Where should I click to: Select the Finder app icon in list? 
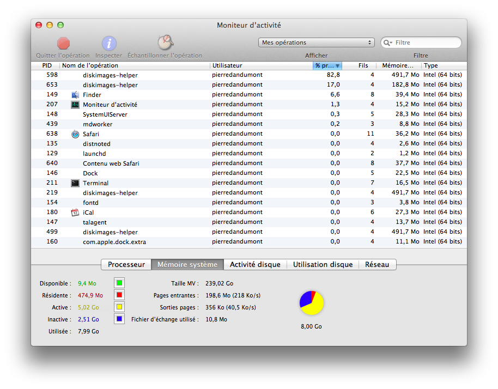(75, 95)
